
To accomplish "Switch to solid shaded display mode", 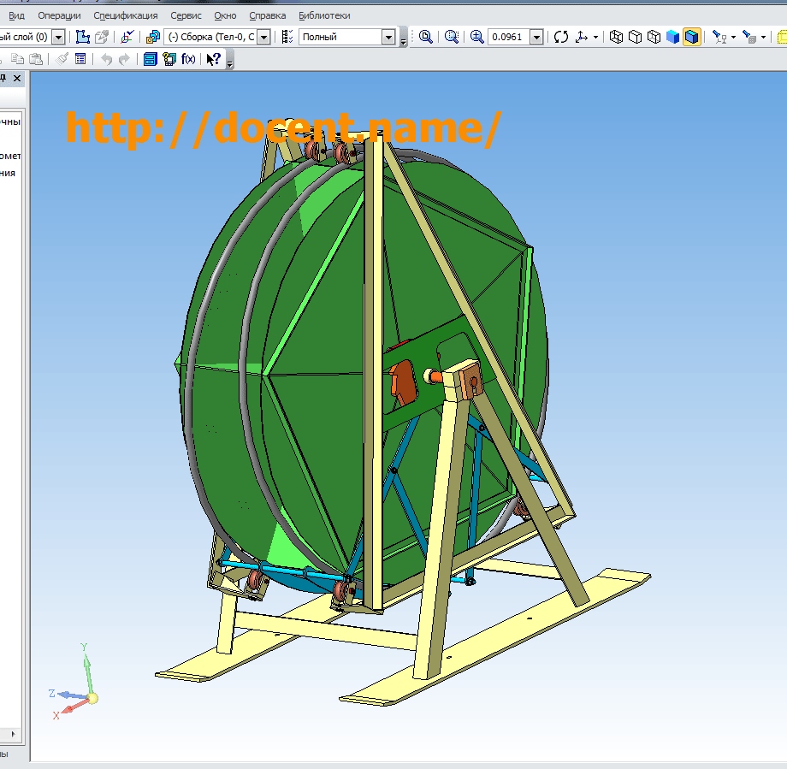I will click(x=673, y=37).
